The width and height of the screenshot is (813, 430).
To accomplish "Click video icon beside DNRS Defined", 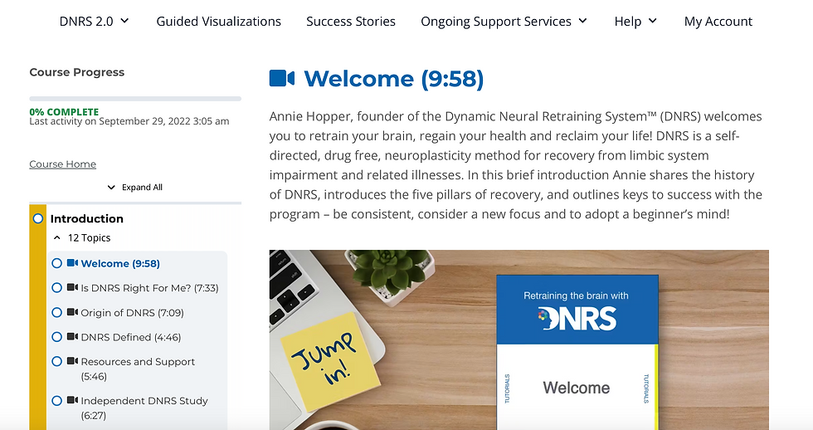I will click(x=73, y=337).
